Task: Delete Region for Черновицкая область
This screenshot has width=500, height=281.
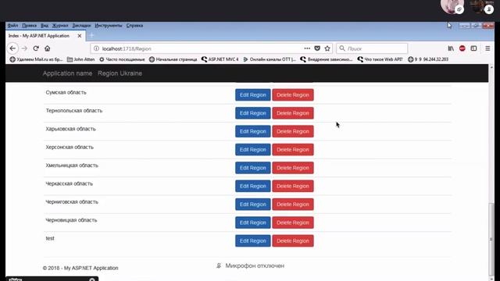Action: [x=293, y=222]
